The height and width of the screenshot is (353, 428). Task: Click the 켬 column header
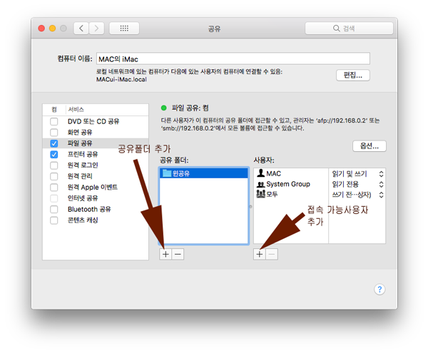54,109
